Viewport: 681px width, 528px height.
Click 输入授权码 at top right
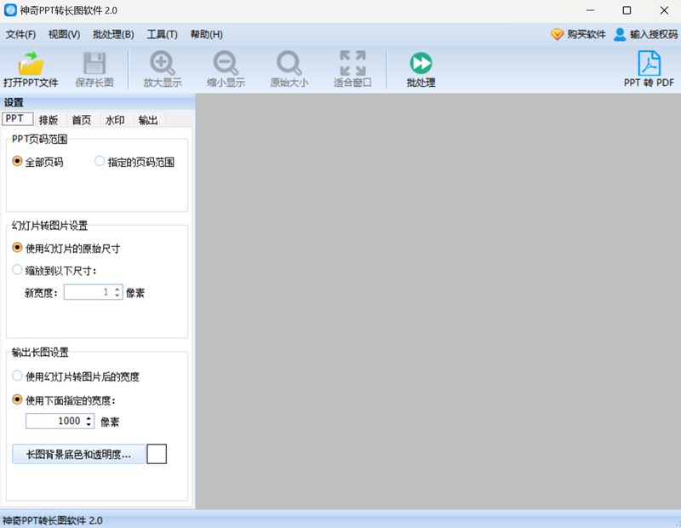coord(650,35)
